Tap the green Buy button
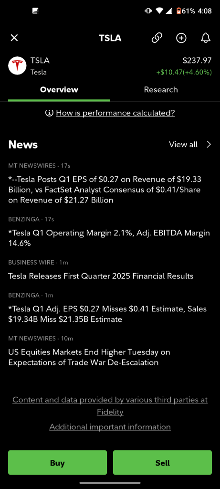The width and height of the screenshot is (220, 489). click(57, 463)
